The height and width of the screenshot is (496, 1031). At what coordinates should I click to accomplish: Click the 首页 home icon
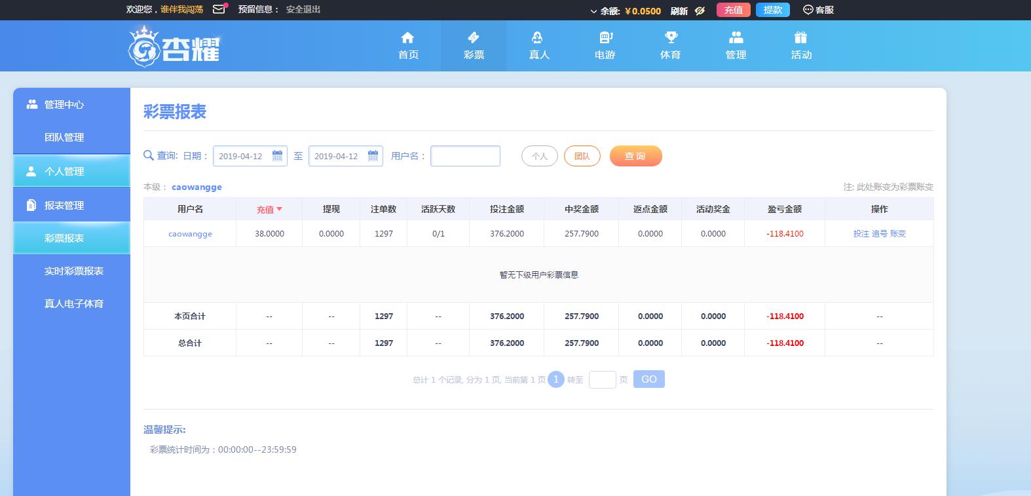pos(407,37)
